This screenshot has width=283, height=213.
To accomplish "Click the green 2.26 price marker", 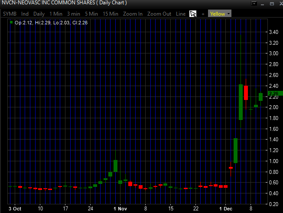I will [x=275, y=93].
